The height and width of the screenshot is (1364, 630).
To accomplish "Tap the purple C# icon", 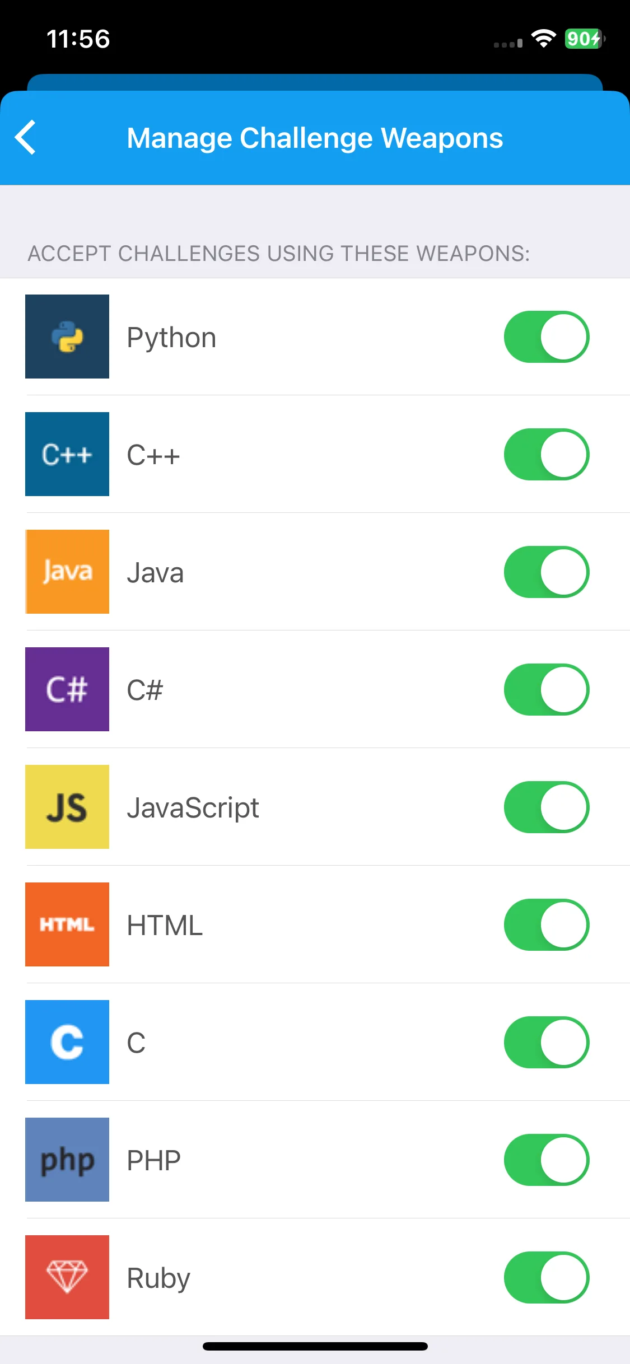I will [67, 689].
